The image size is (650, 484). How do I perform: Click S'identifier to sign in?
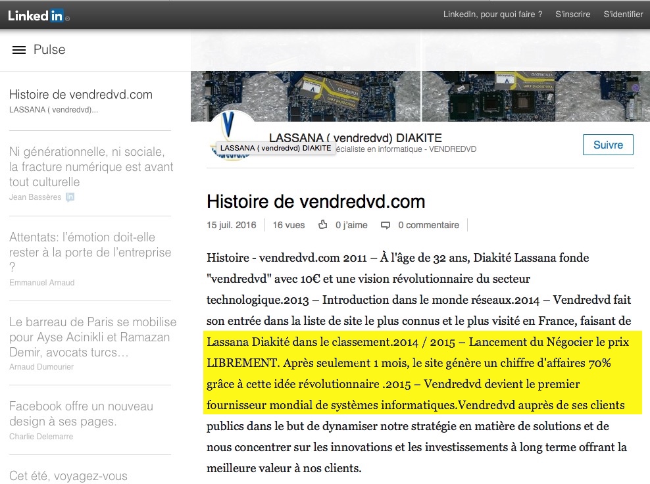(622, 14)
